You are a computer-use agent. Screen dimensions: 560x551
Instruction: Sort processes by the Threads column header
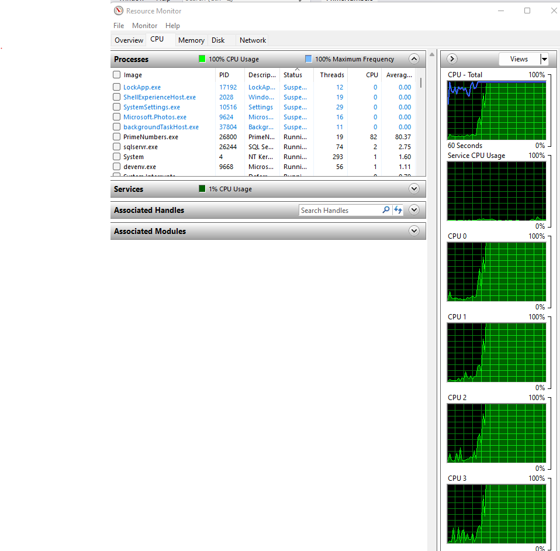coord(331,75)
